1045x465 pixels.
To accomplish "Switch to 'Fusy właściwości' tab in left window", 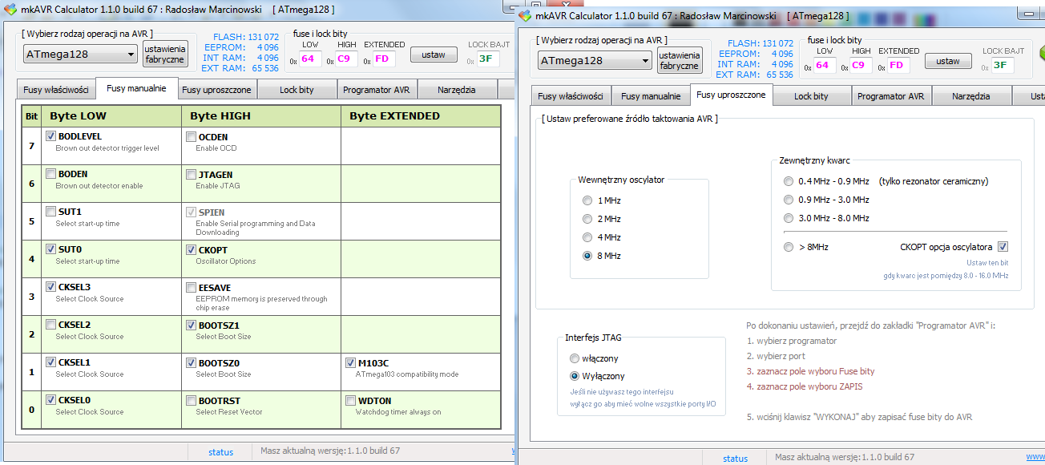I will point(55,90).
